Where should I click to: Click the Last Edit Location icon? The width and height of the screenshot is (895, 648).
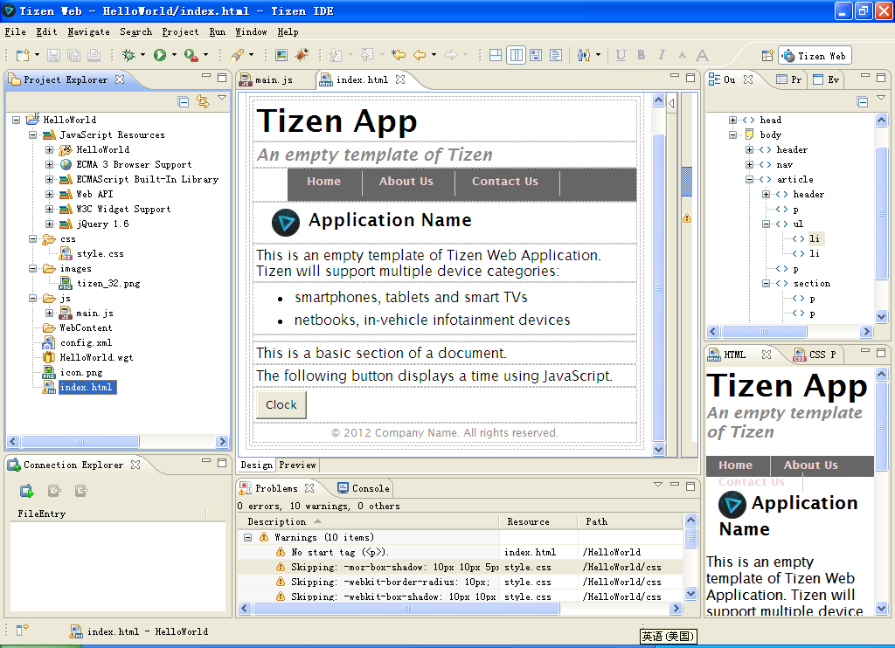pos(398,55)
